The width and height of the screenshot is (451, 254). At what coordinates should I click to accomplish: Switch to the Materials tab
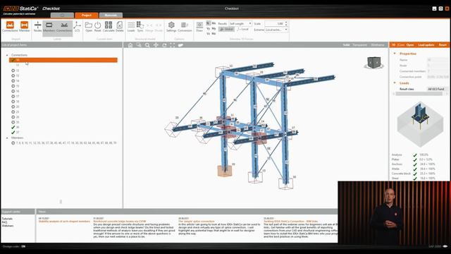coord(111,15)
